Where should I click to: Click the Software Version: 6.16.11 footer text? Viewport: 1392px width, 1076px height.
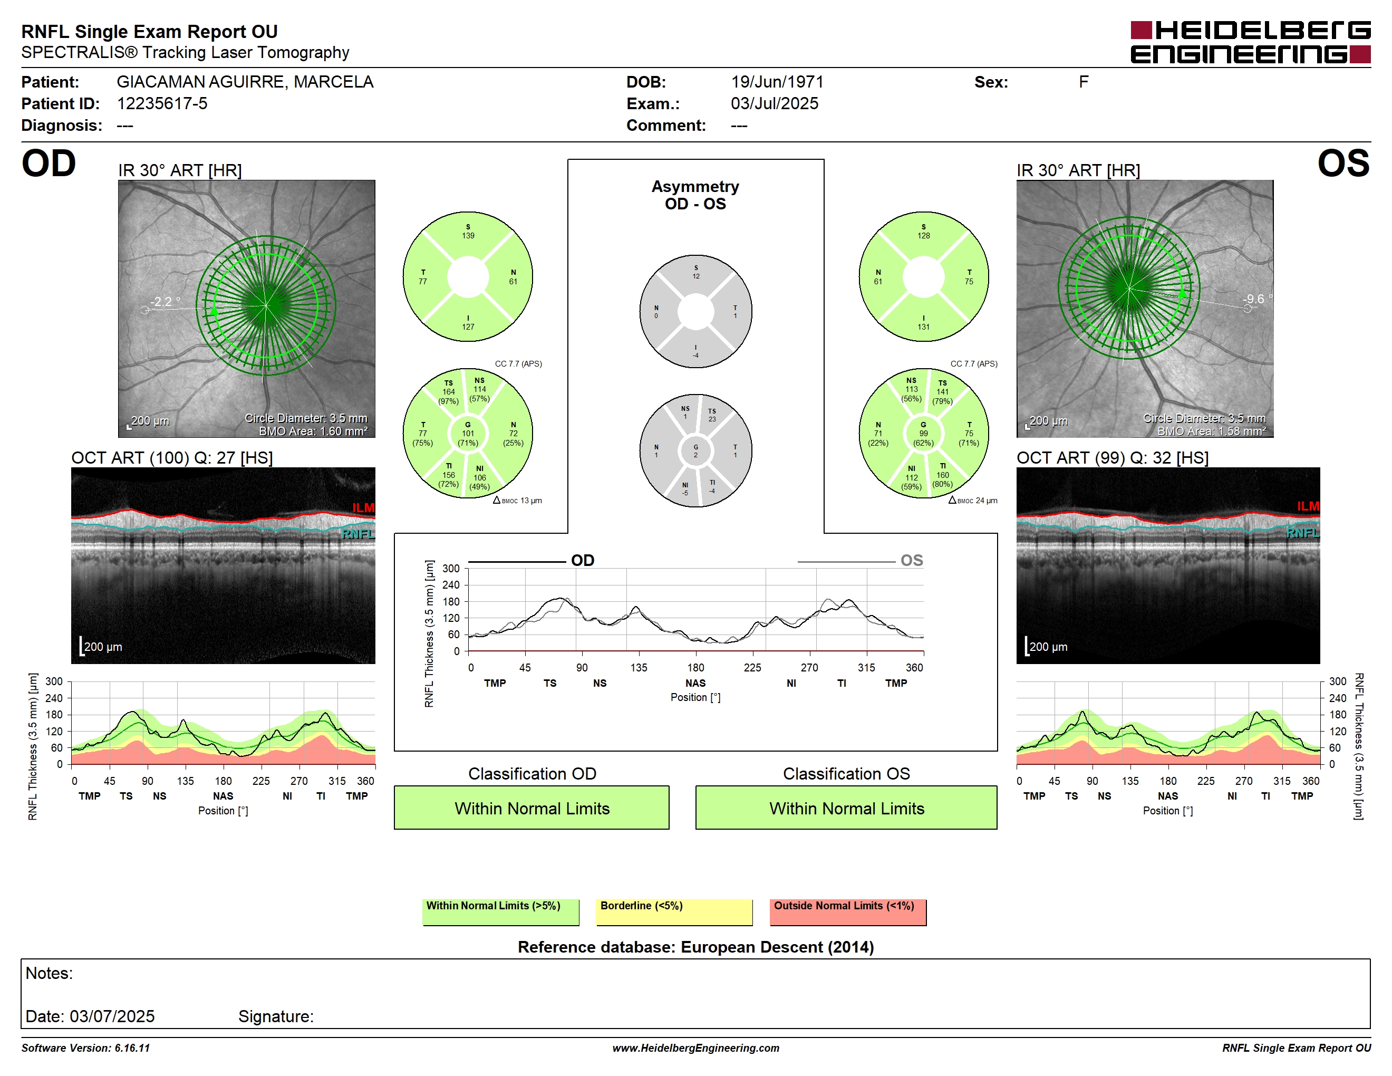[85, 1048]
